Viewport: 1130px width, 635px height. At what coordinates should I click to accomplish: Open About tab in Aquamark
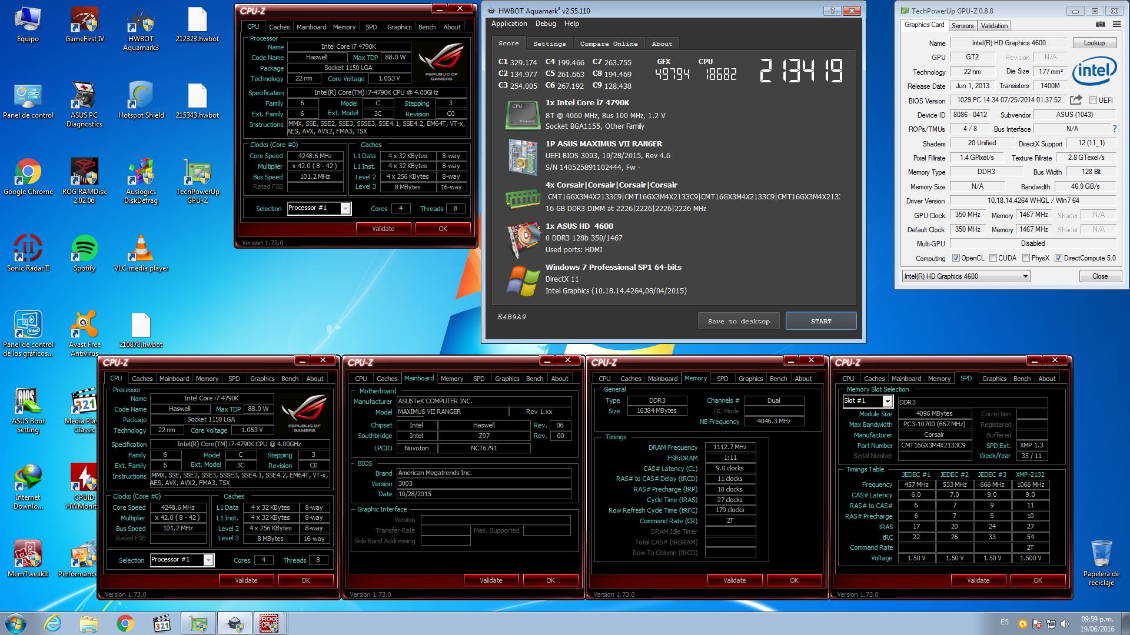pyautogui.click(x=662, y=44)
